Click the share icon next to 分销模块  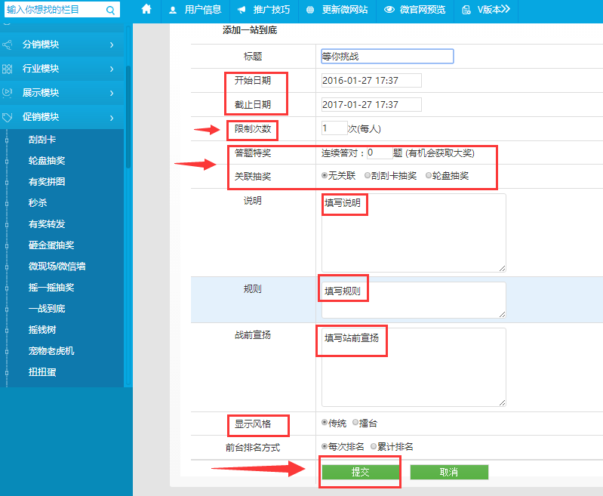pyautogui.click(x=8, y=45)
